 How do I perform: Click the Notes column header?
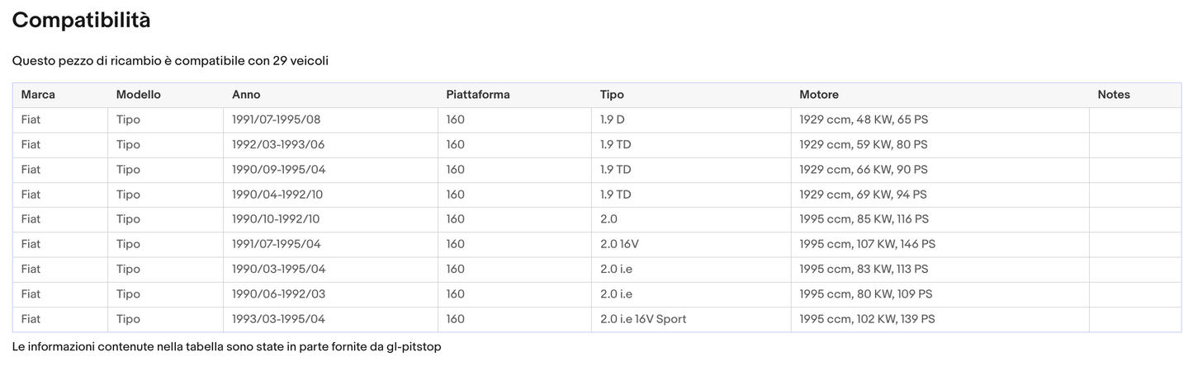click(1113, 95)
